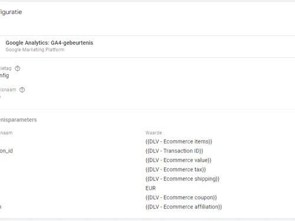Click the 'figuratie' section title
Image resolution: width=295 pixels, height=221 pixels.
pyautogui.click(x=11, y=12)
